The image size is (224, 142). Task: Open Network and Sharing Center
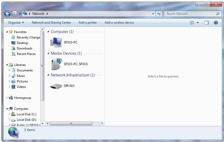pyautogui.click(x=51, y=23)
